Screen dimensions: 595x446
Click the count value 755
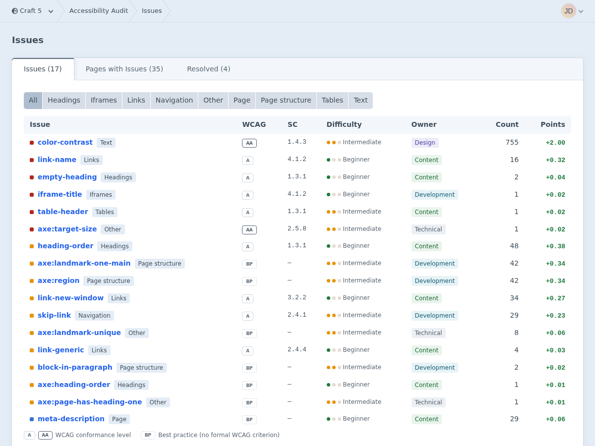[512, 142]
